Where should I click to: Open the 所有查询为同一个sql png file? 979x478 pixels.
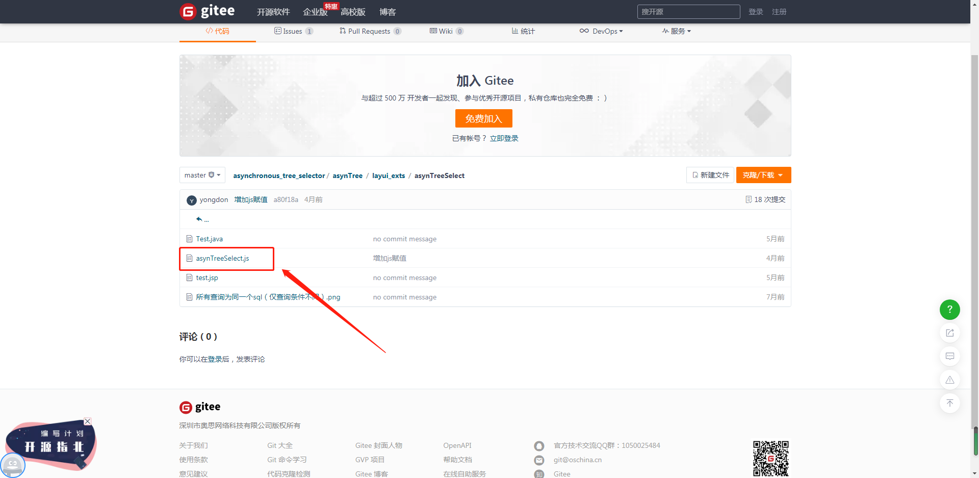coord(268,297)
